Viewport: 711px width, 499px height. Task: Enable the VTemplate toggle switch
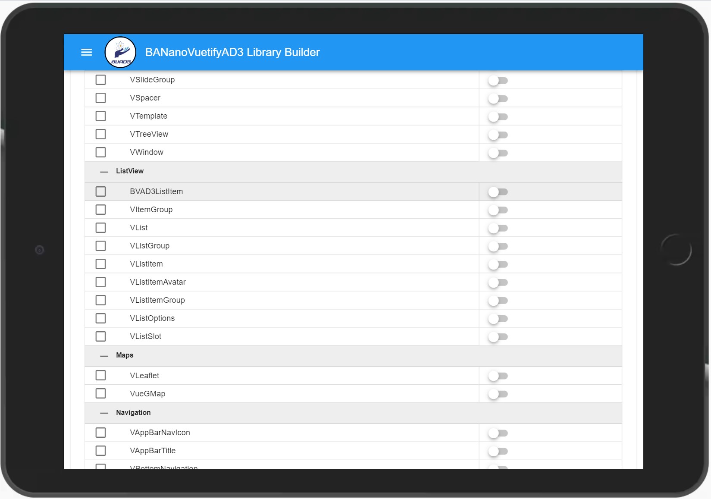498,116
